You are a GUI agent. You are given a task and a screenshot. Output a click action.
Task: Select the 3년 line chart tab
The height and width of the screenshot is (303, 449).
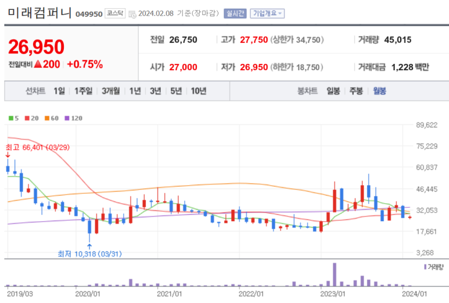tap(156, 91)
